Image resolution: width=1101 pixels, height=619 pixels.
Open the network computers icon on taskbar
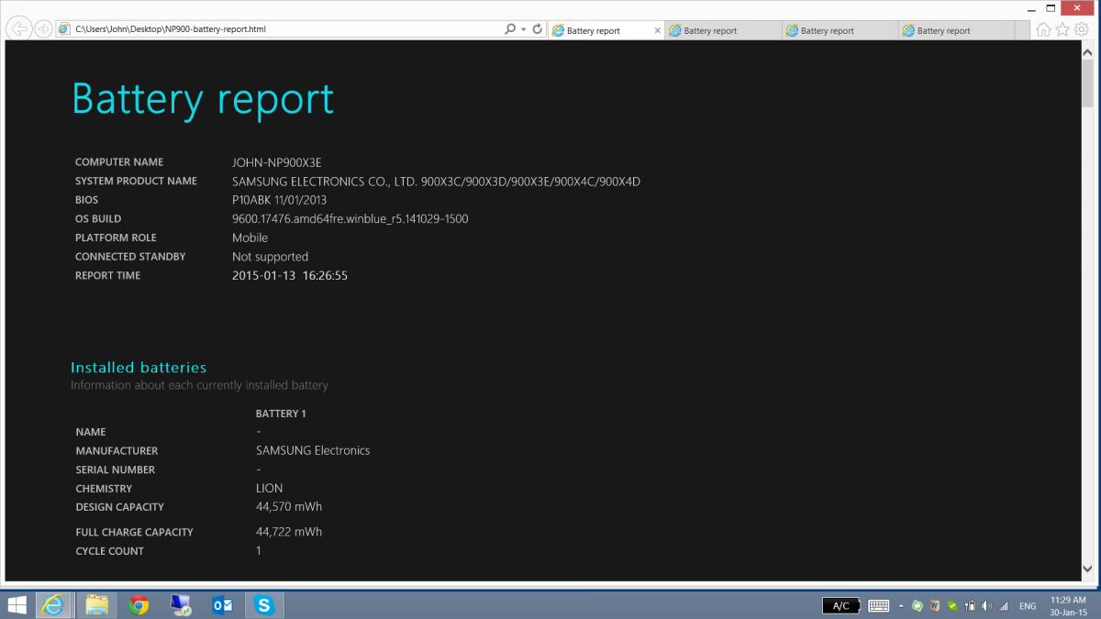[180, 605]
